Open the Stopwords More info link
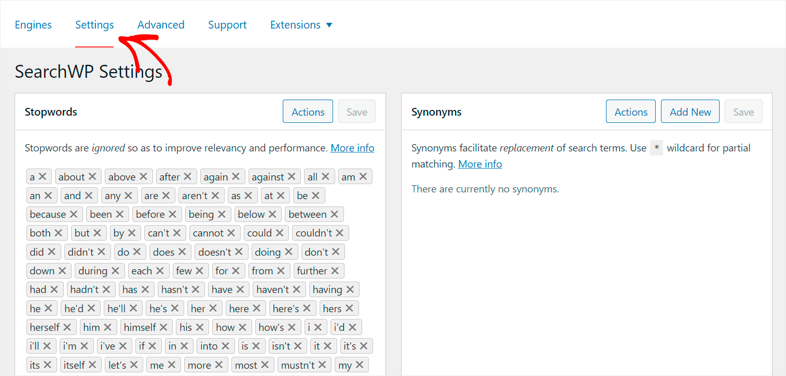786x376 pixels. click(352, 148)
